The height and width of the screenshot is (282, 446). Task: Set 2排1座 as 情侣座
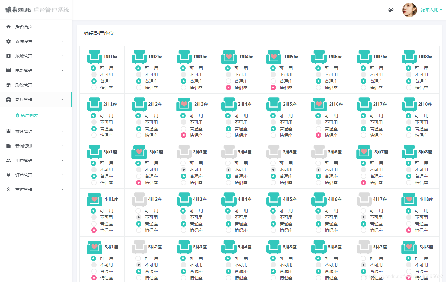tap(94, 135)
